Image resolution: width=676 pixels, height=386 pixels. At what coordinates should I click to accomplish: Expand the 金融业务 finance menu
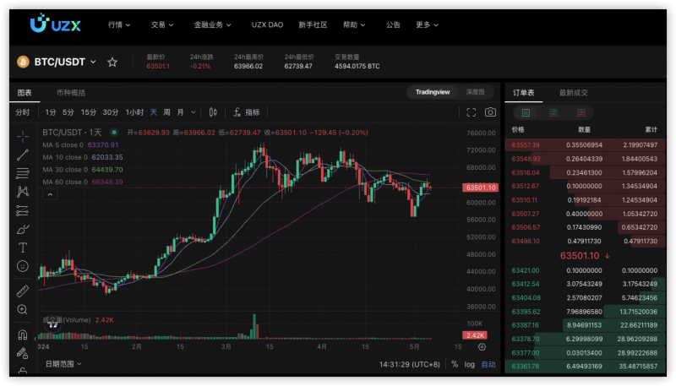[212, 25]
